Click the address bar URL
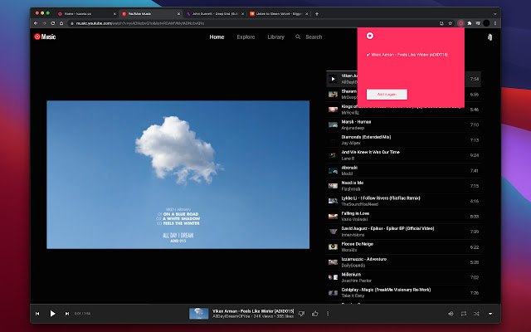 [x=140, y=23]
